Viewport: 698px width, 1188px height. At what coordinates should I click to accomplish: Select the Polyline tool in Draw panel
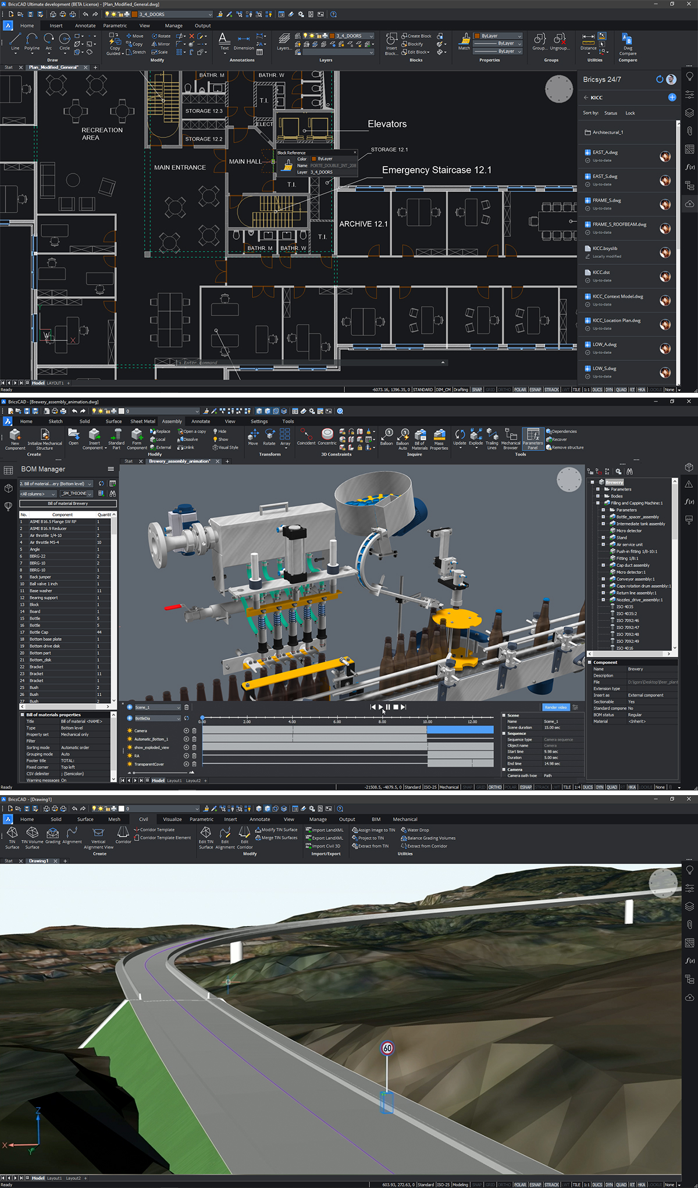pyautogui.click(x=32, y=41)
